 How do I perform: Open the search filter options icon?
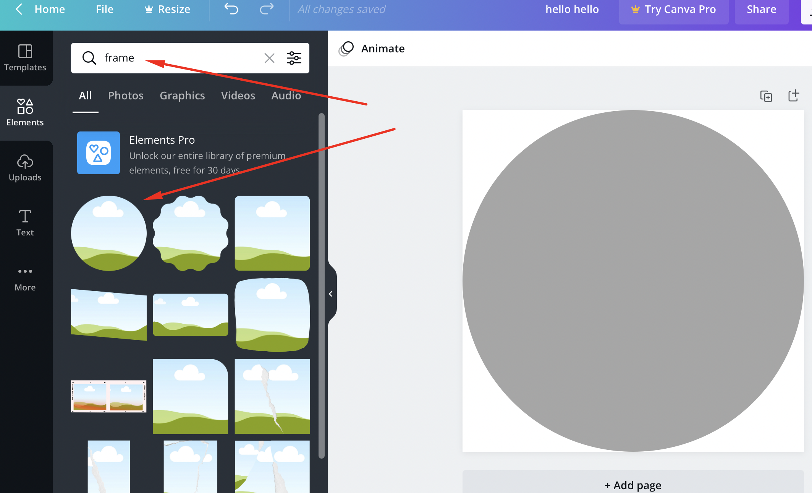294,58
